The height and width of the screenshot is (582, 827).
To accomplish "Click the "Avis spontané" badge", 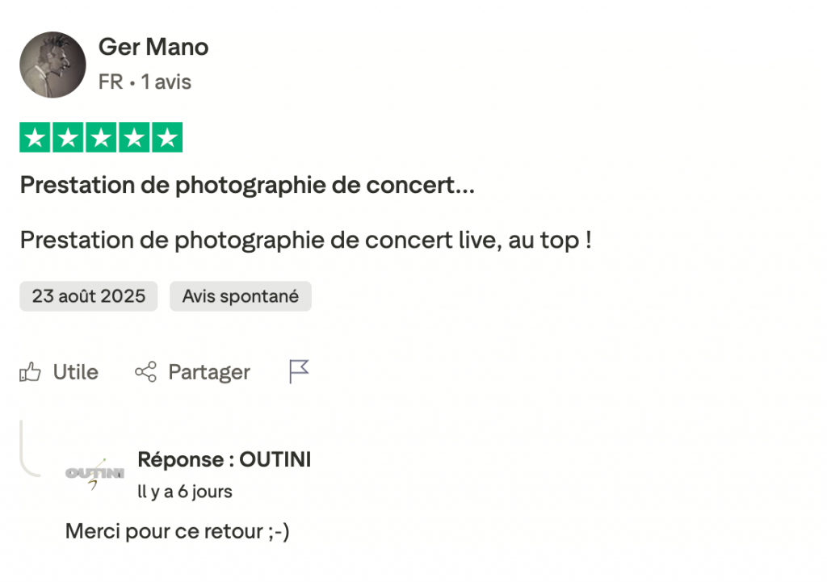I will pos(240,296).
